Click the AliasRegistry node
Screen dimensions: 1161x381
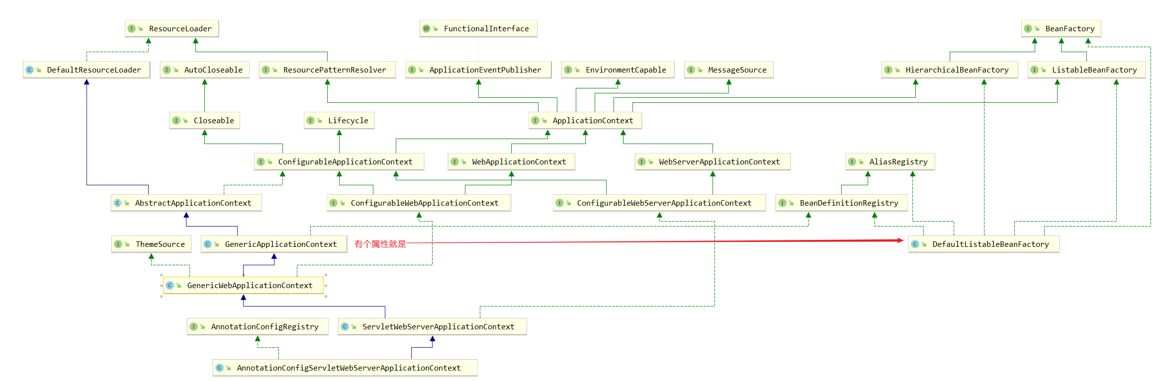click(x=890, y=162)
